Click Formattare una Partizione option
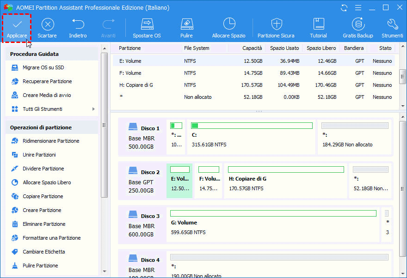Screen dimensions: 407x278 (x=51, y=238)
